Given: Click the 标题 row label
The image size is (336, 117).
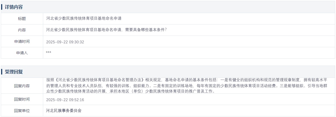Looking at the screenshot, I should (x=22, y=19).
